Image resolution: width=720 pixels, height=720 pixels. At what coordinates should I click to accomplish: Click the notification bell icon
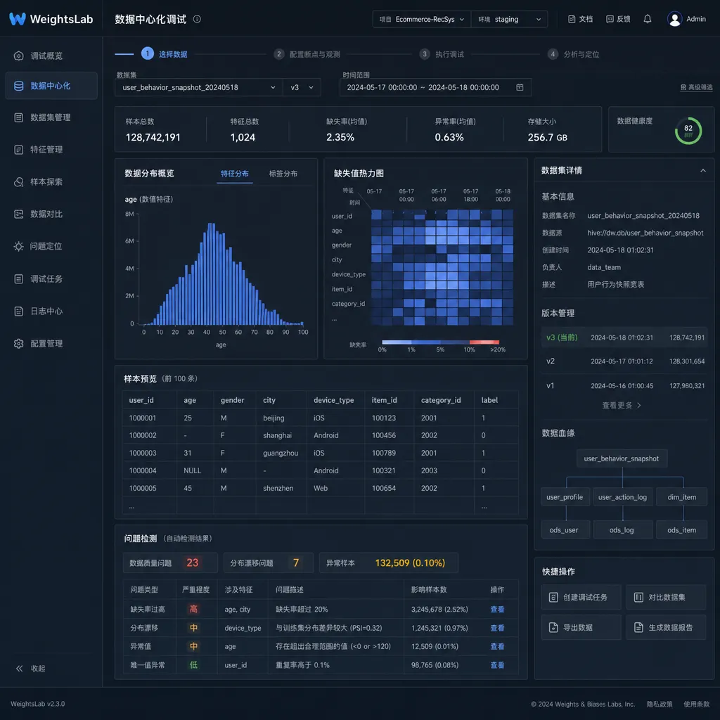647,19
